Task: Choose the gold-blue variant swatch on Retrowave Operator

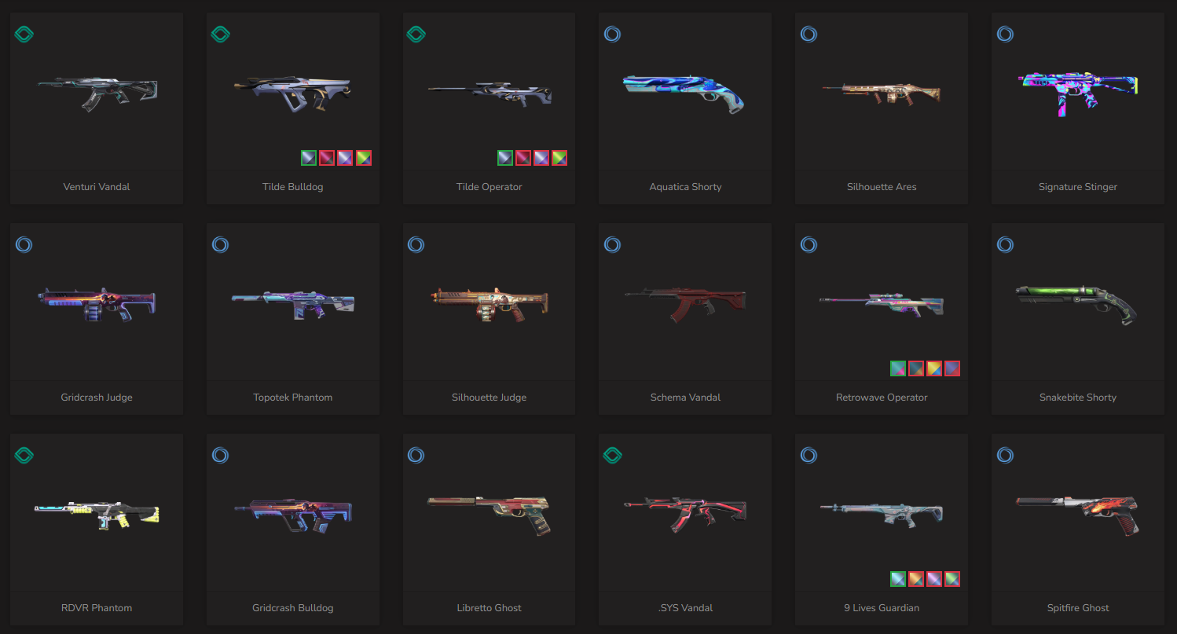Action: pos(934,368)
